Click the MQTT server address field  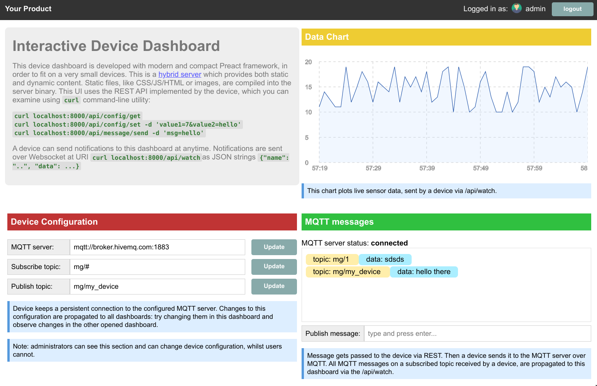tap(158, 247)
